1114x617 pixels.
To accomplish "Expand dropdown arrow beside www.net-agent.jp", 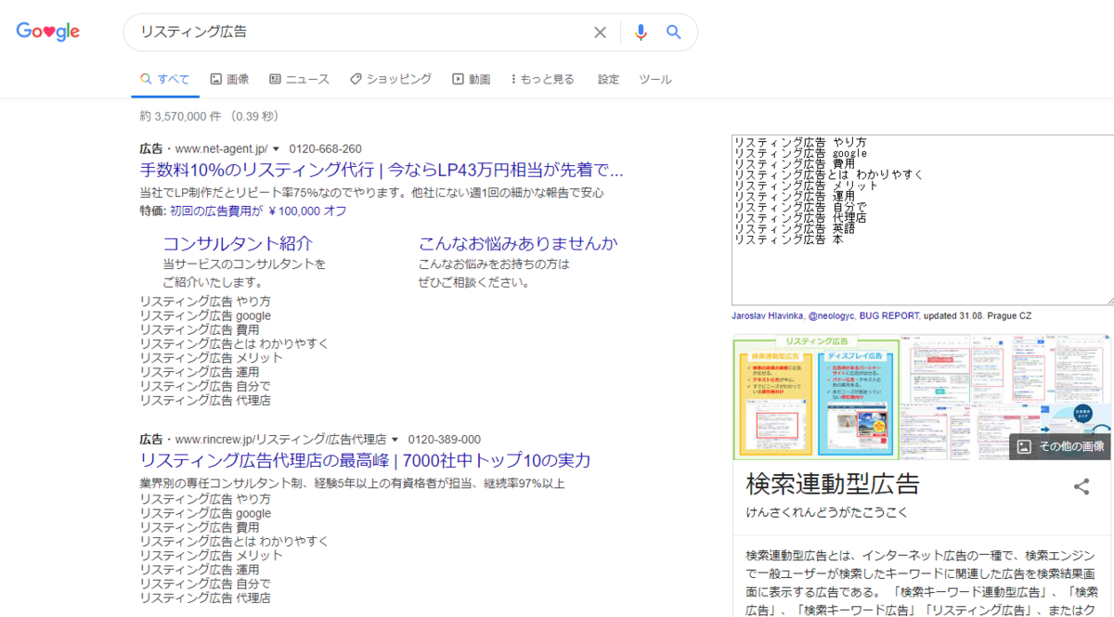I will 276,148.
